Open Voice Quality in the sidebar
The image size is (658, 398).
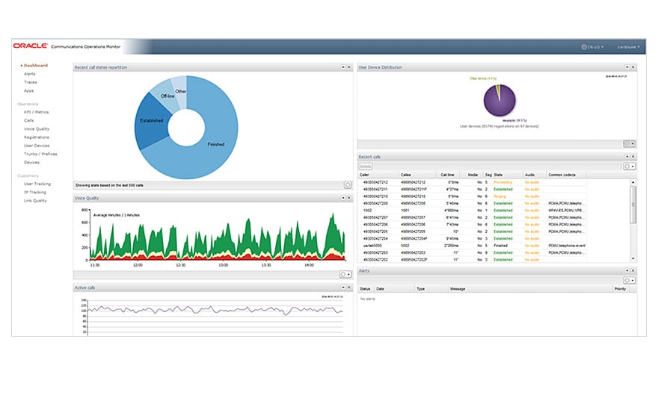point(37,129)
